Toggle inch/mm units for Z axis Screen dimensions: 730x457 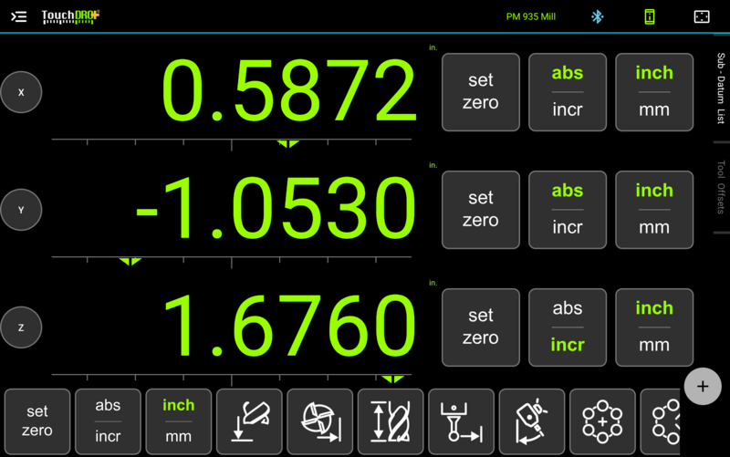click(654, 327)
